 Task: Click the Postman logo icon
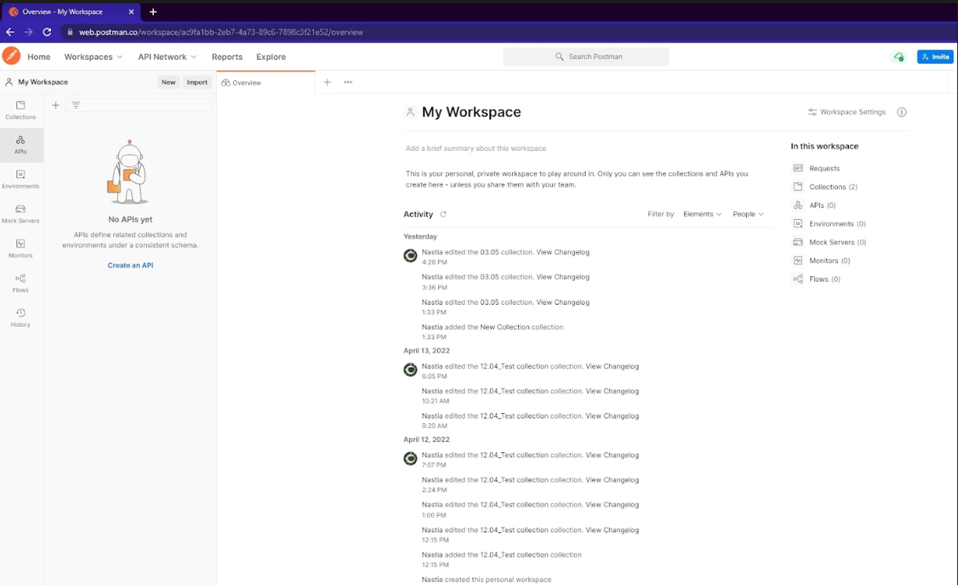[x=11, y=56]
